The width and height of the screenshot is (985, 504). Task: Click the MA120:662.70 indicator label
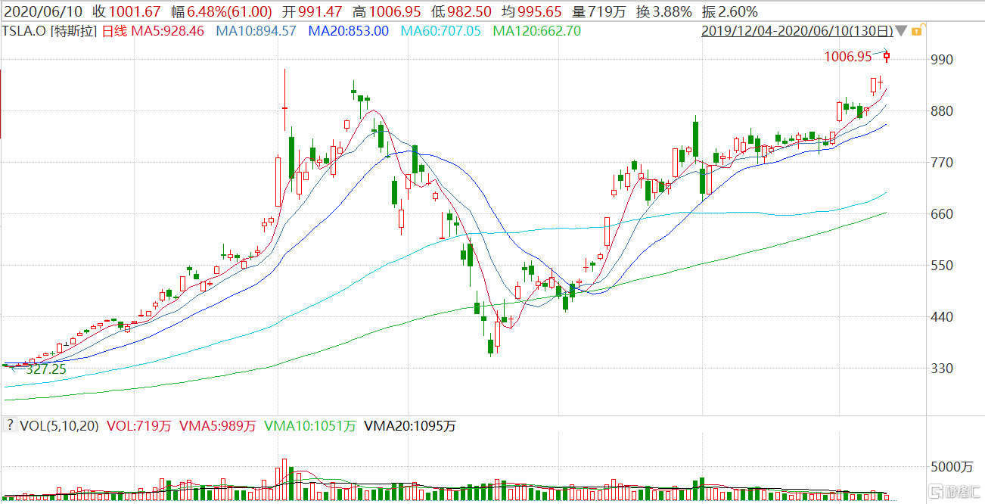pos(536,31)
